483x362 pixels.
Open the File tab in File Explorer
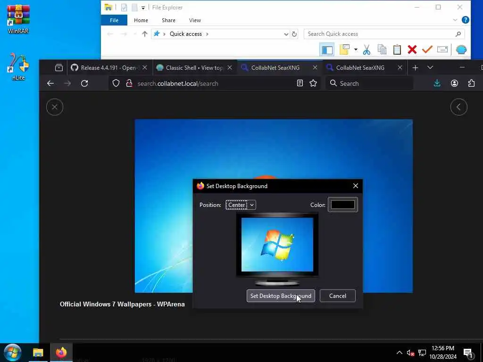[114, 20]
